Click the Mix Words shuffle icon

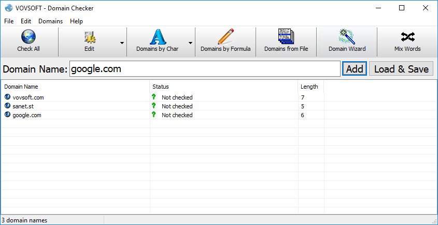[407, 37]
